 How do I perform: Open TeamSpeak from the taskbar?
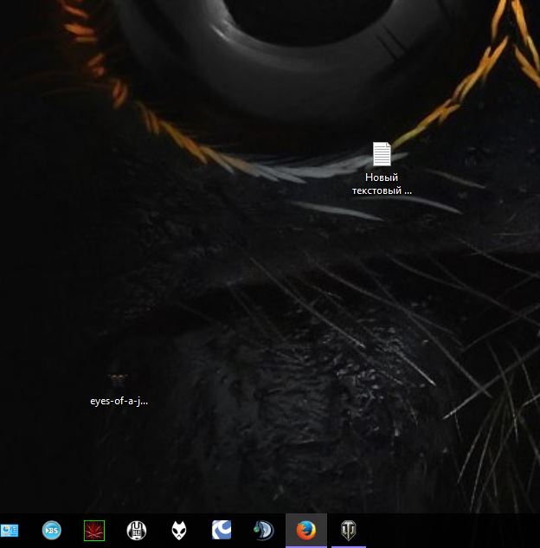(x=263, y=530)
